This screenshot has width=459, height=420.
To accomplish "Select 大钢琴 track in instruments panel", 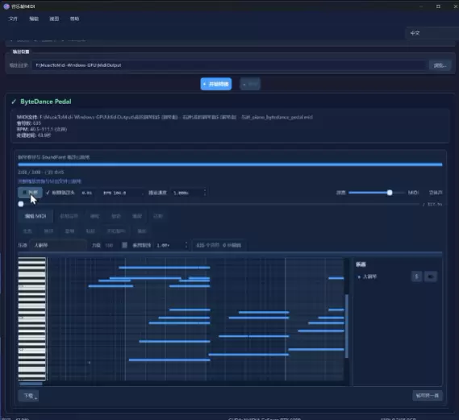I will (x=369, y=277).
